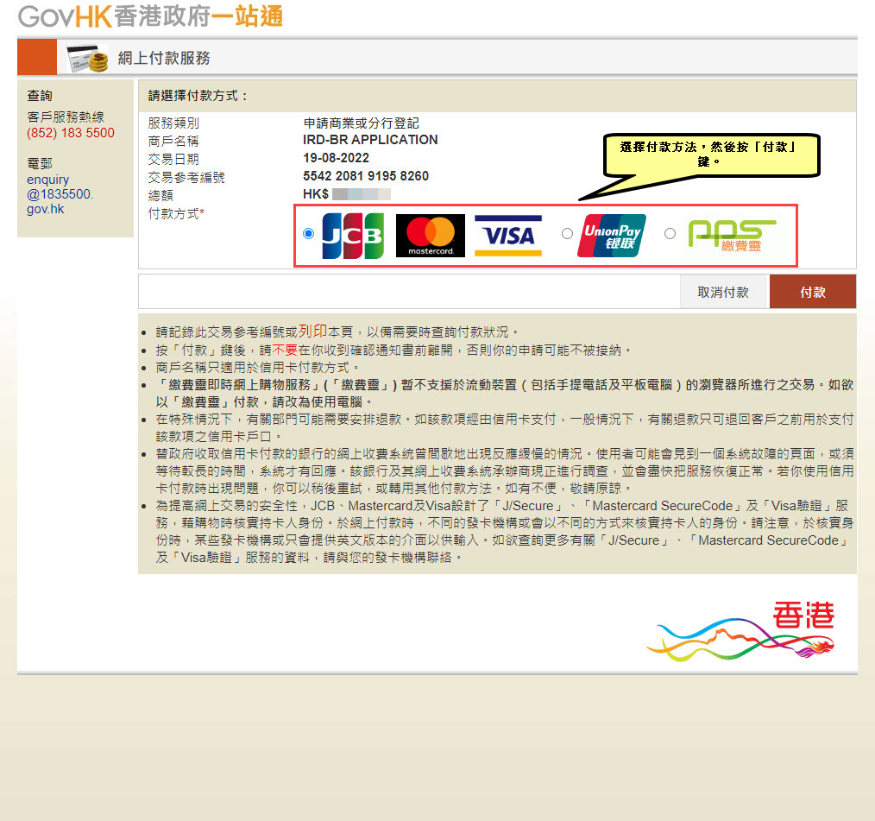Click the 網上付款服務 heading
The width and height of the screenshot is (875, 821).
tap(164, 58)
